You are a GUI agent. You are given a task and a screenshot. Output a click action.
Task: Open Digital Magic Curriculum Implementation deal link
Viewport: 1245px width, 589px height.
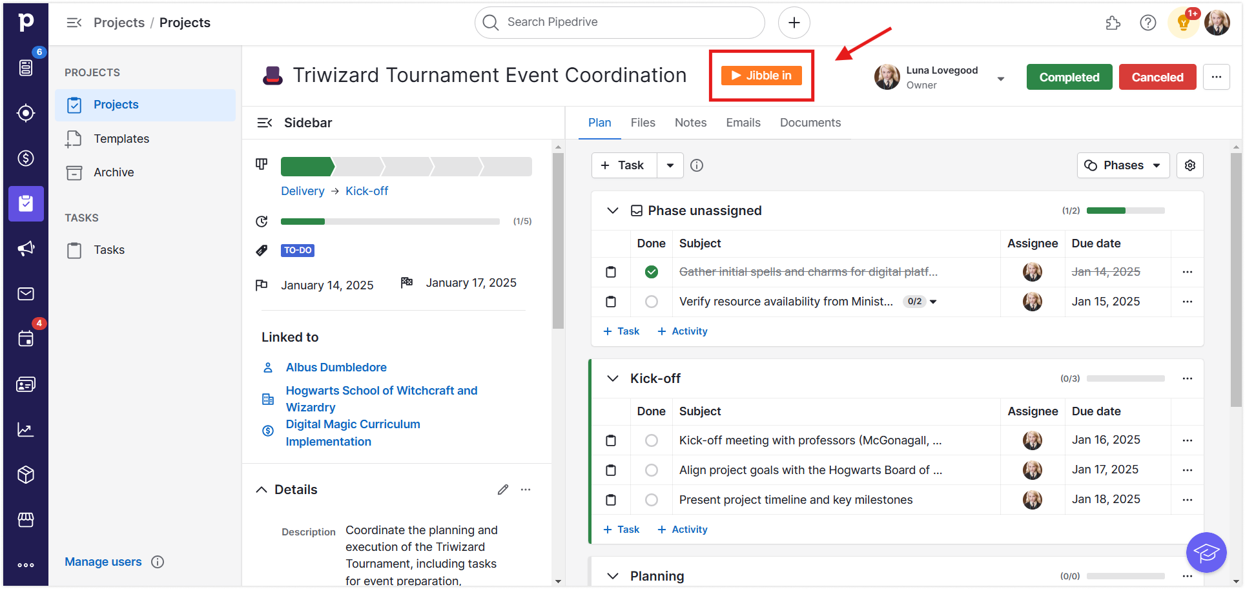pyautogui.click(x=353, y=433)
